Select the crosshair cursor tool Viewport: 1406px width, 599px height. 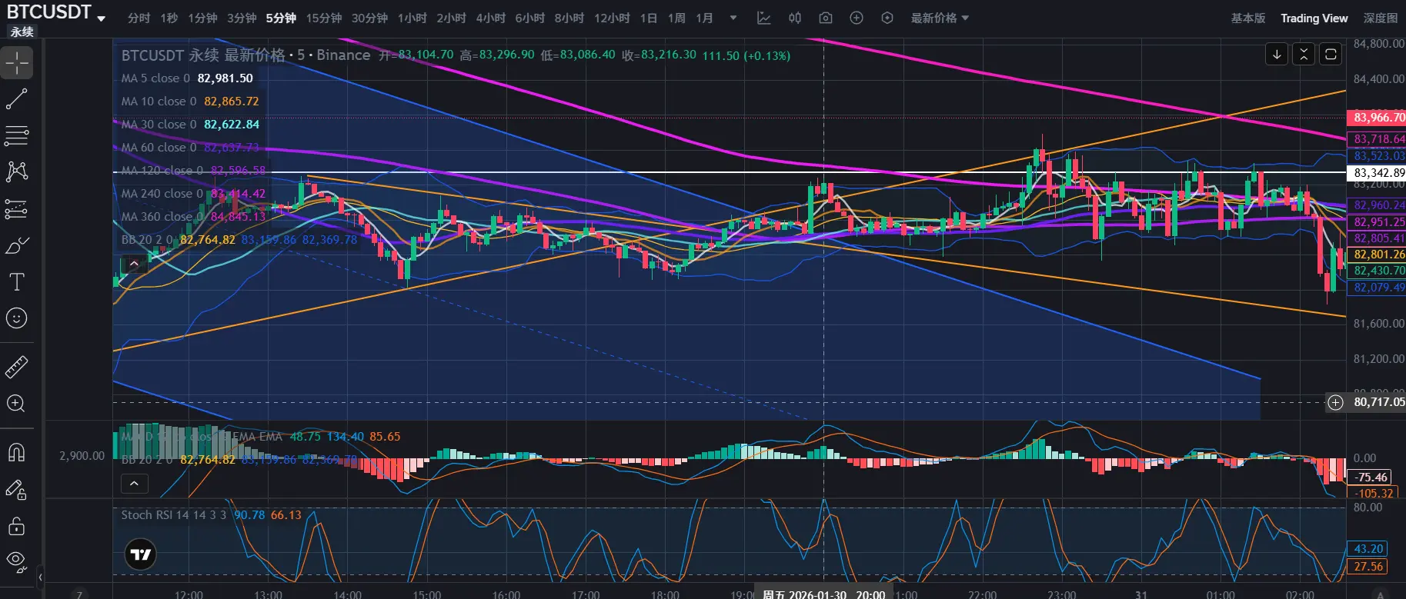tap(17, 62)
